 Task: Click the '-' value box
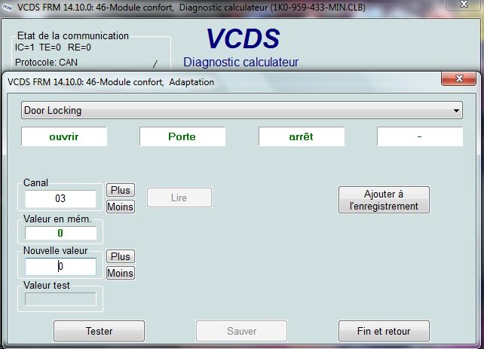coord(420,136)
